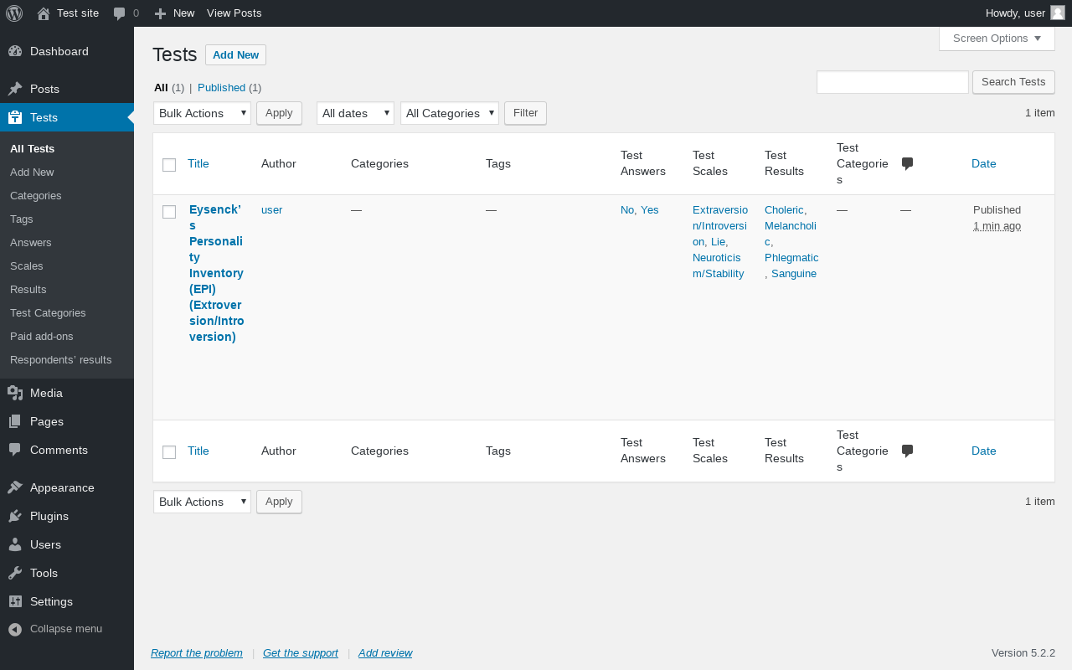Open Test Categories submenu item
The image size is (1072, 670).
coord(48,312)
